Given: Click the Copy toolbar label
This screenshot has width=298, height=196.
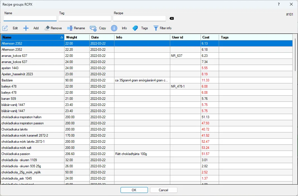Looking at the screenshot, I should click(102, 28).
